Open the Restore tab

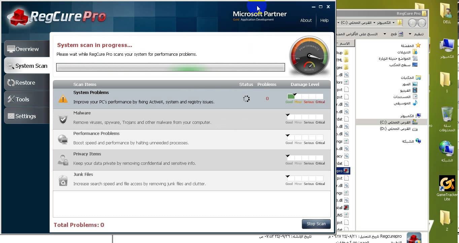click(x=27, y=83)
